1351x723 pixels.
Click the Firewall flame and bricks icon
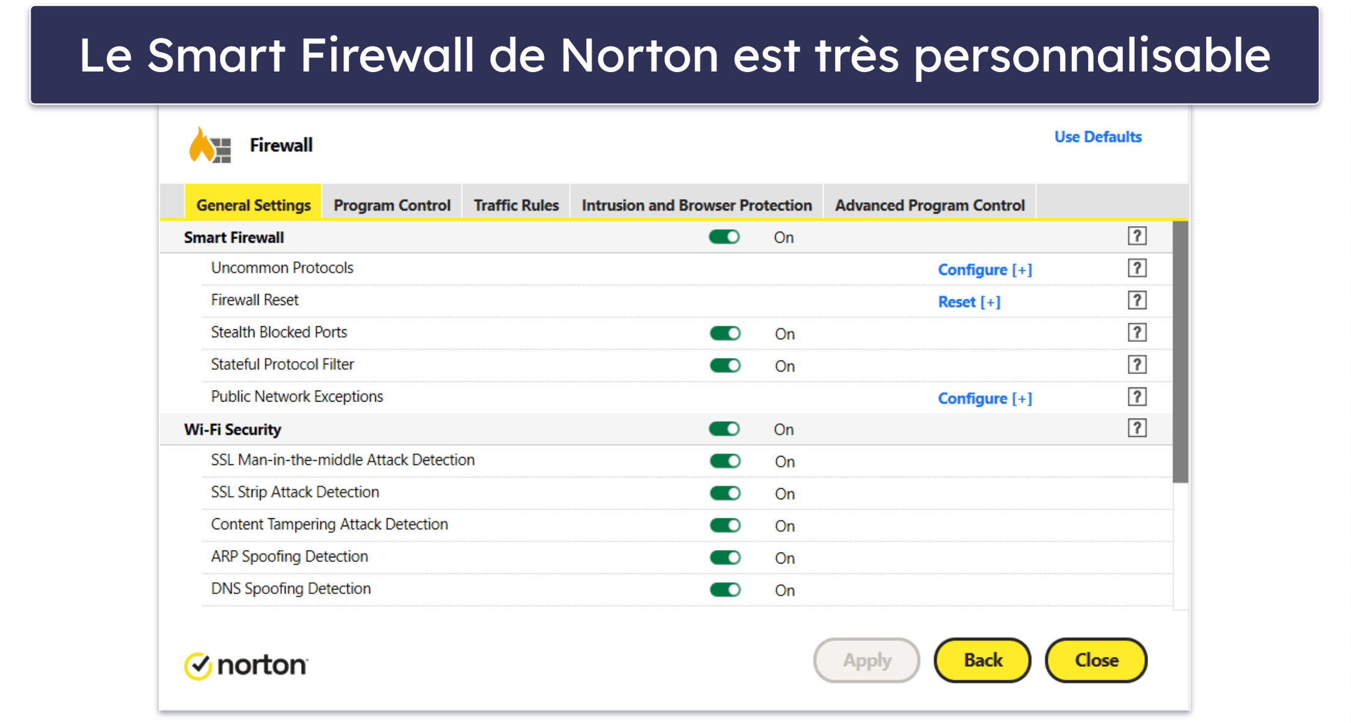click(x=210, y=145)
